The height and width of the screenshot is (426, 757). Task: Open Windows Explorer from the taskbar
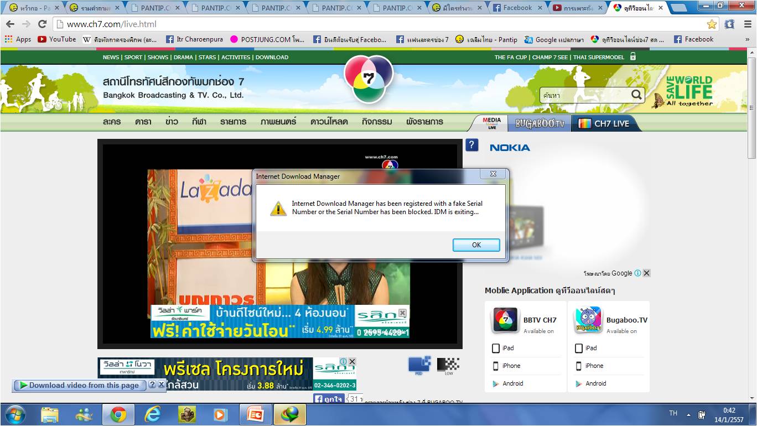(50, 414)
